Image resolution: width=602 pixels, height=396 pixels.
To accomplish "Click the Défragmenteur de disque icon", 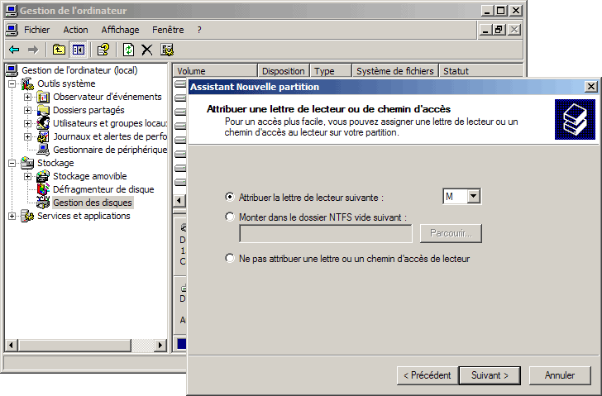I will coord(43,189).
